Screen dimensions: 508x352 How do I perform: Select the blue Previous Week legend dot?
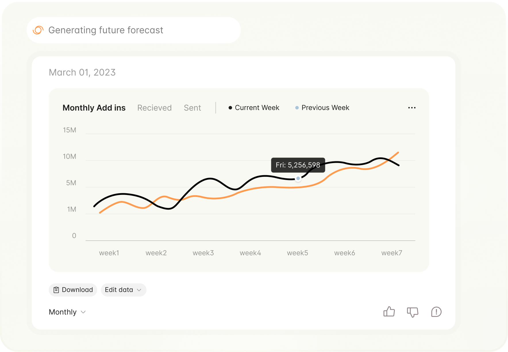[x=297, y=108]
